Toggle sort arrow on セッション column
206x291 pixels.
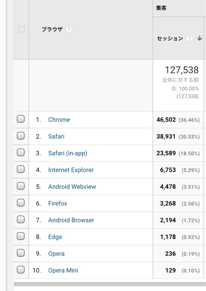pos(200,38)
